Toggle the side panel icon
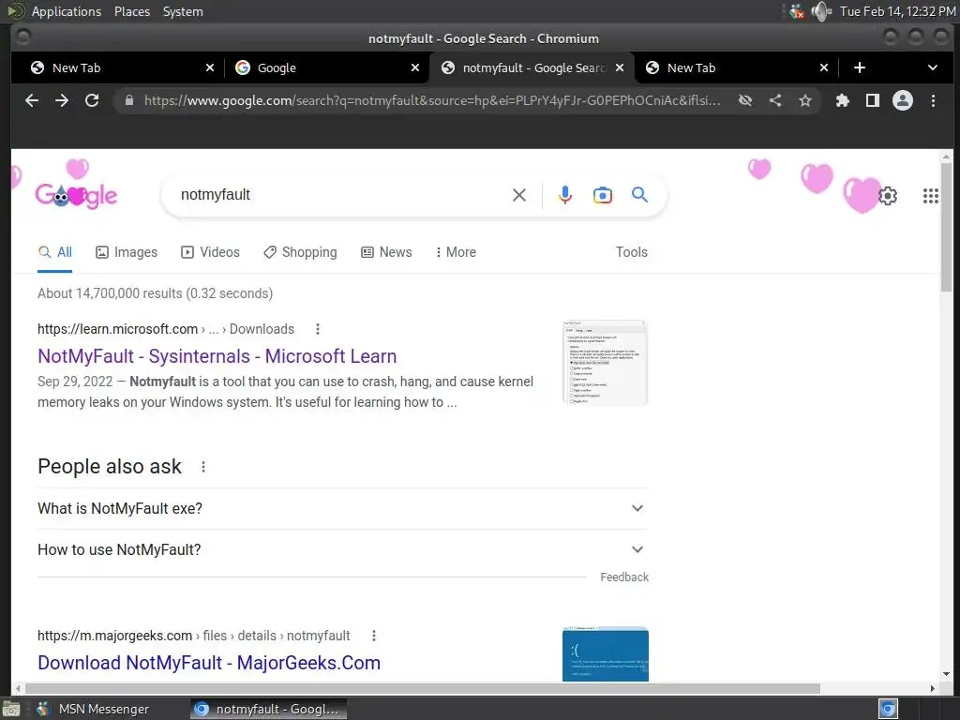Viewport: 960px width, 720px height. pyautogui.click(x=873, y=100)
